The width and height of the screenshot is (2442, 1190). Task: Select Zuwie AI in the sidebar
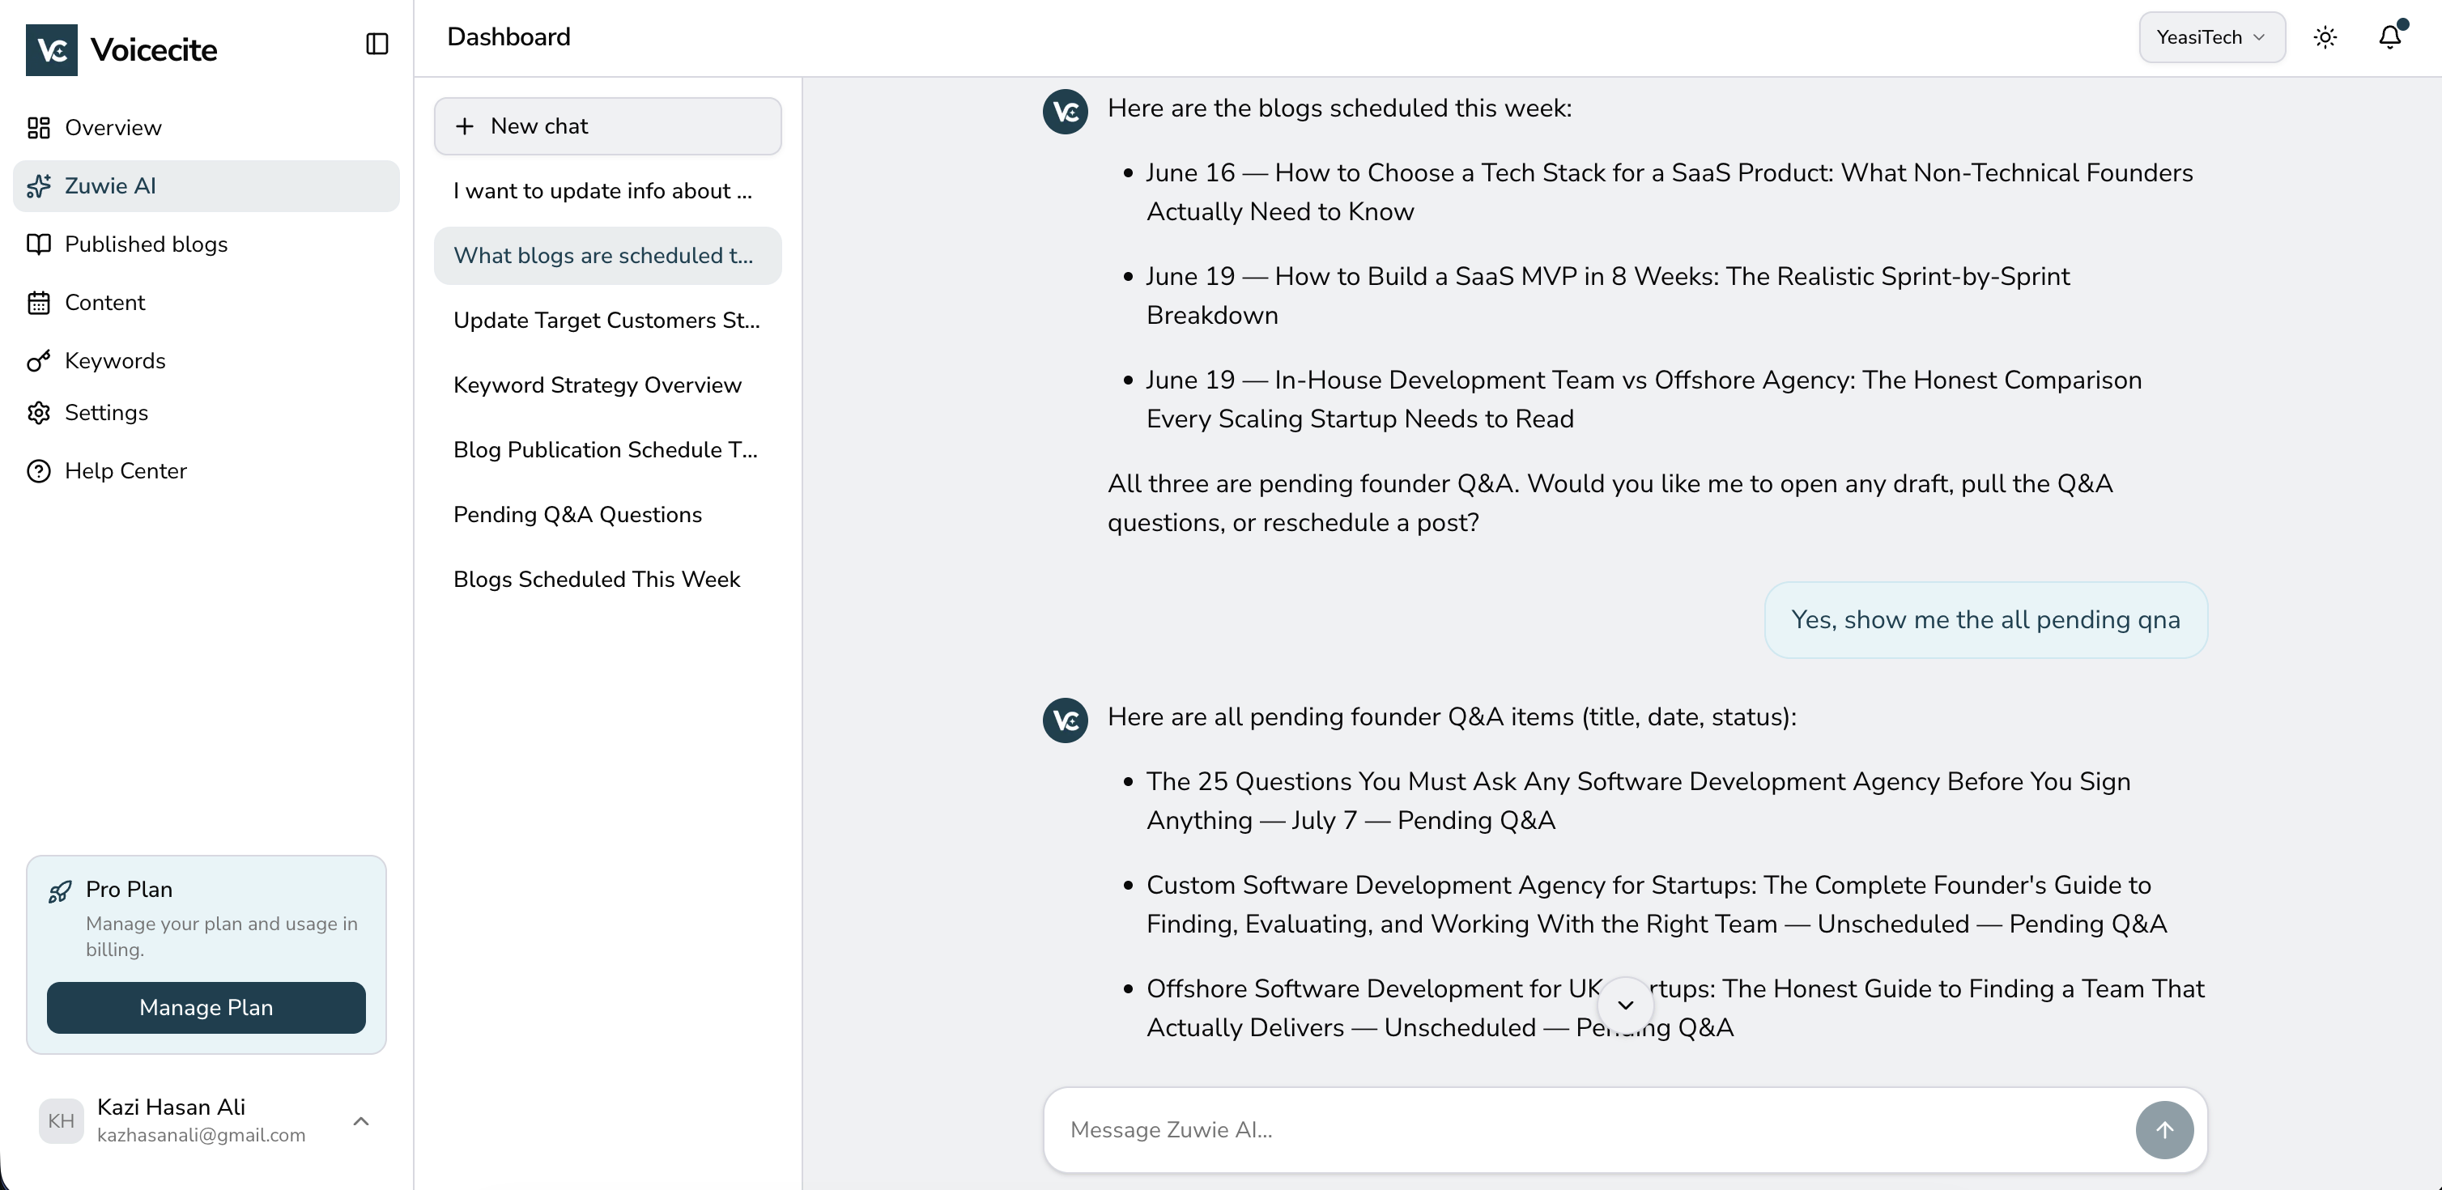tap(206, 185)
